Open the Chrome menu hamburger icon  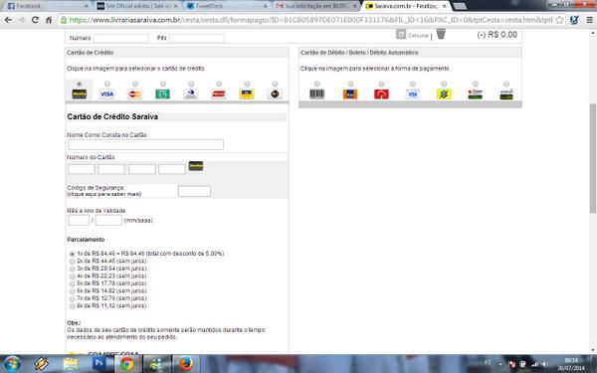tap(589, 20)
